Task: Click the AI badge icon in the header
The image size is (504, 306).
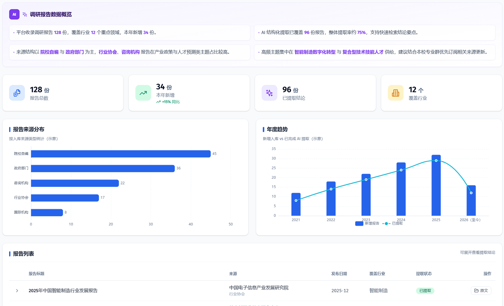Action: tap(14, 14)
